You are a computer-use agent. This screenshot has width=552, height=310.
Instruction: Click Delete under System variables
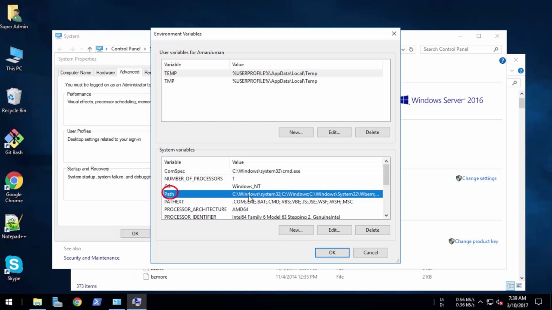pos(373,230)
